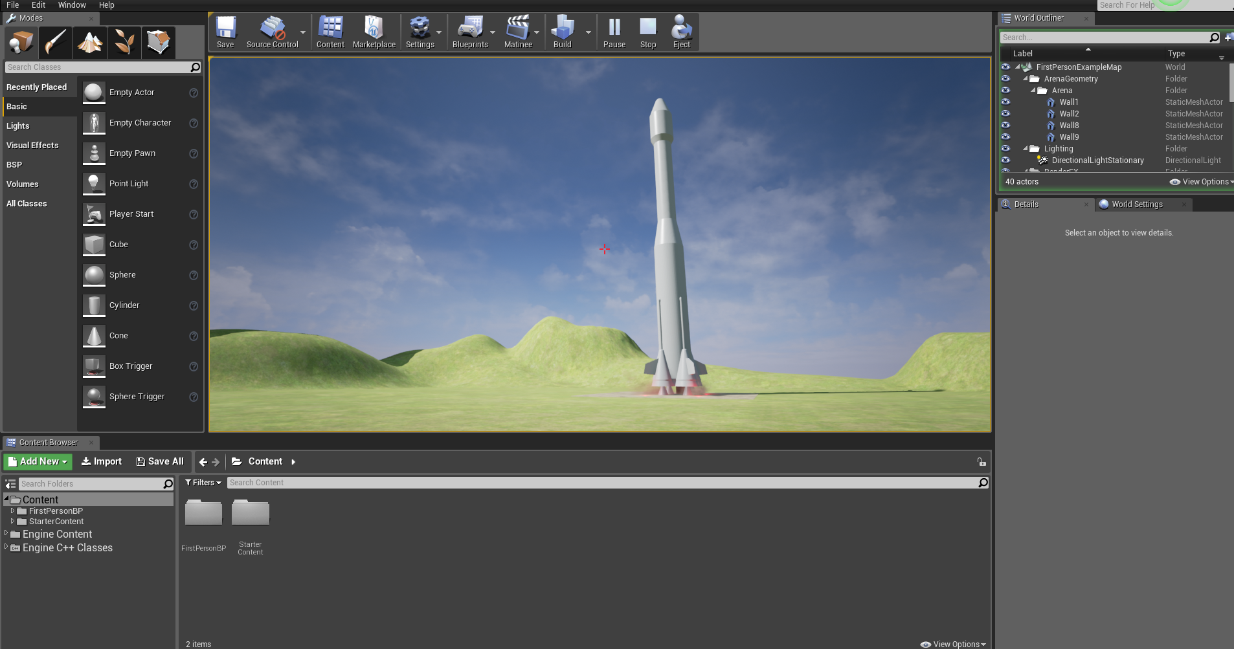Open the Filters dropdown in Content Browser
Image resolution: width=1234 pixels, height=649 pixels.
coord(203,483)
